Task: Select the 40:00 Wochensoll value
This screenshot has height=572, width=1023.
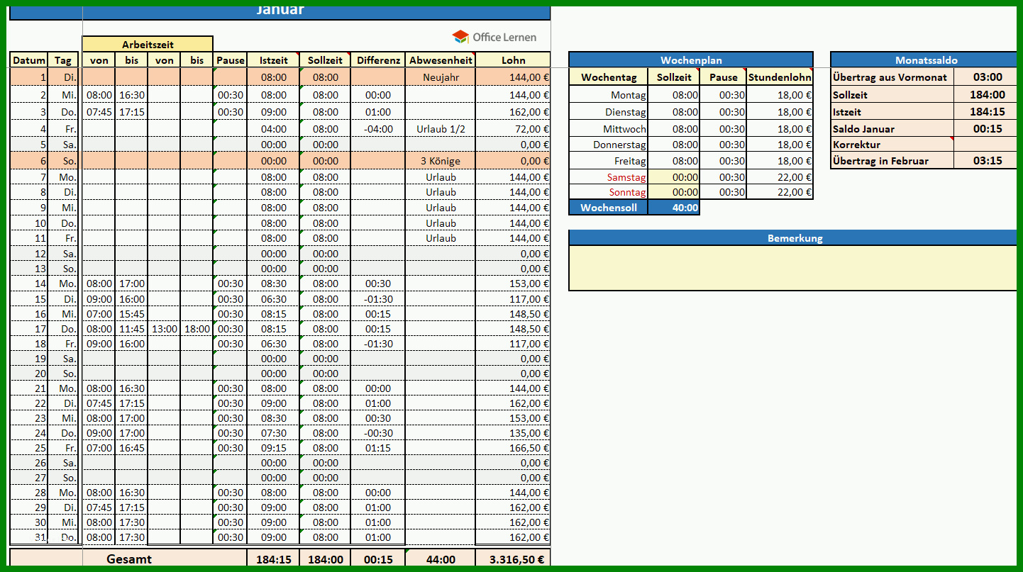Action: pyautogui.click(x=674, y=208)
